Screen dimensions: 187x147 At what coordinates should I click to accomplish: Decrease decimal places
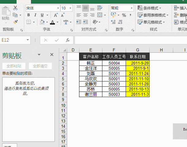[x=120, y=22]
